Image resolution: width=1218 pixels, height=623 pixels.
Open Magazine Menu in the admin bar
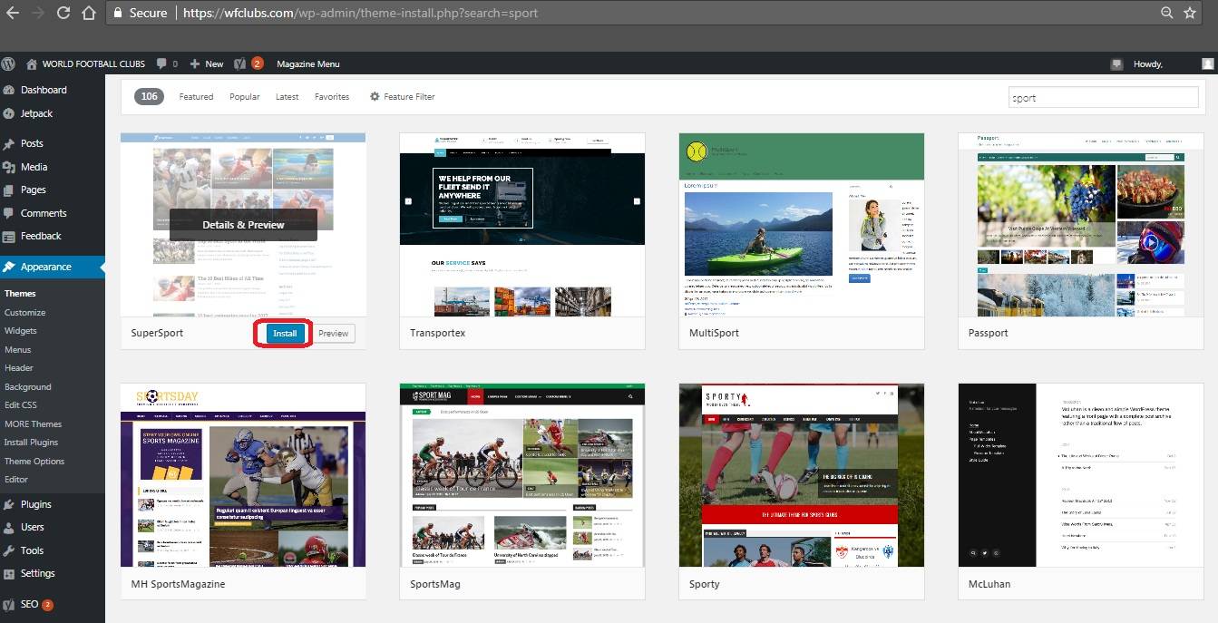(x=308, y=63)
